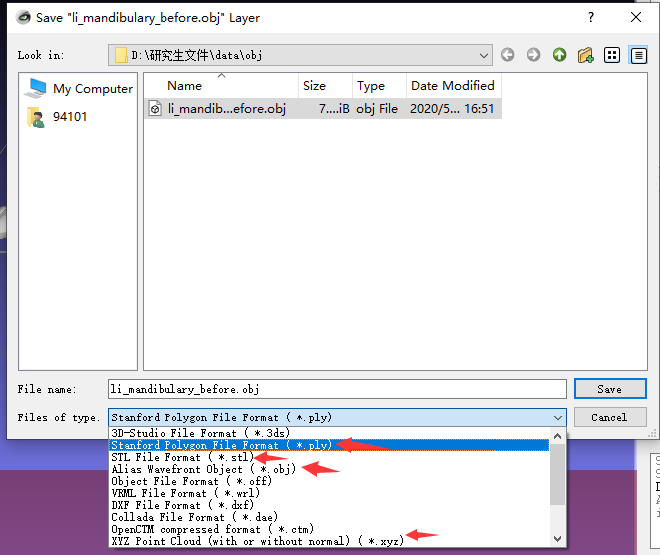Screen dimensions: 660x555
Task: Click the Forward navigation arrow icon
Action: point(533,55)
